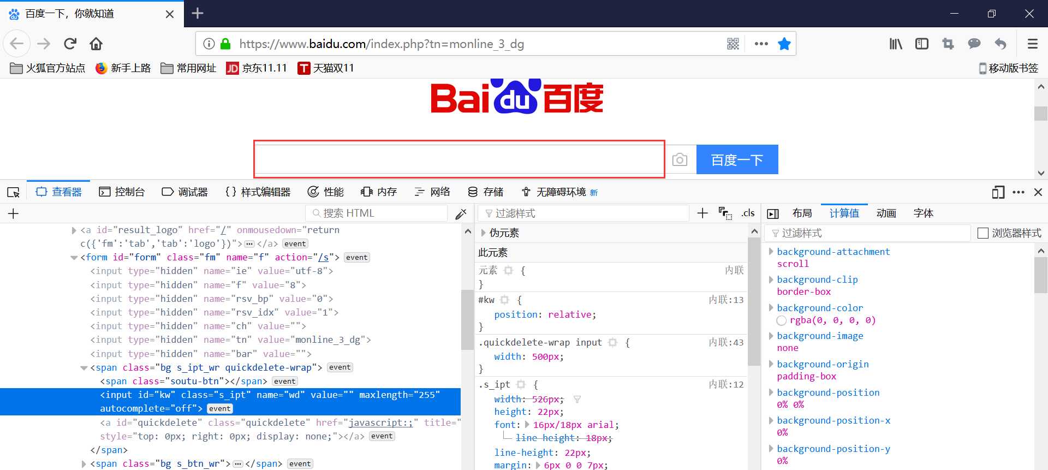Click the Baidu search input box
This screenshot has height=470, width=1048.
(458, 159)
